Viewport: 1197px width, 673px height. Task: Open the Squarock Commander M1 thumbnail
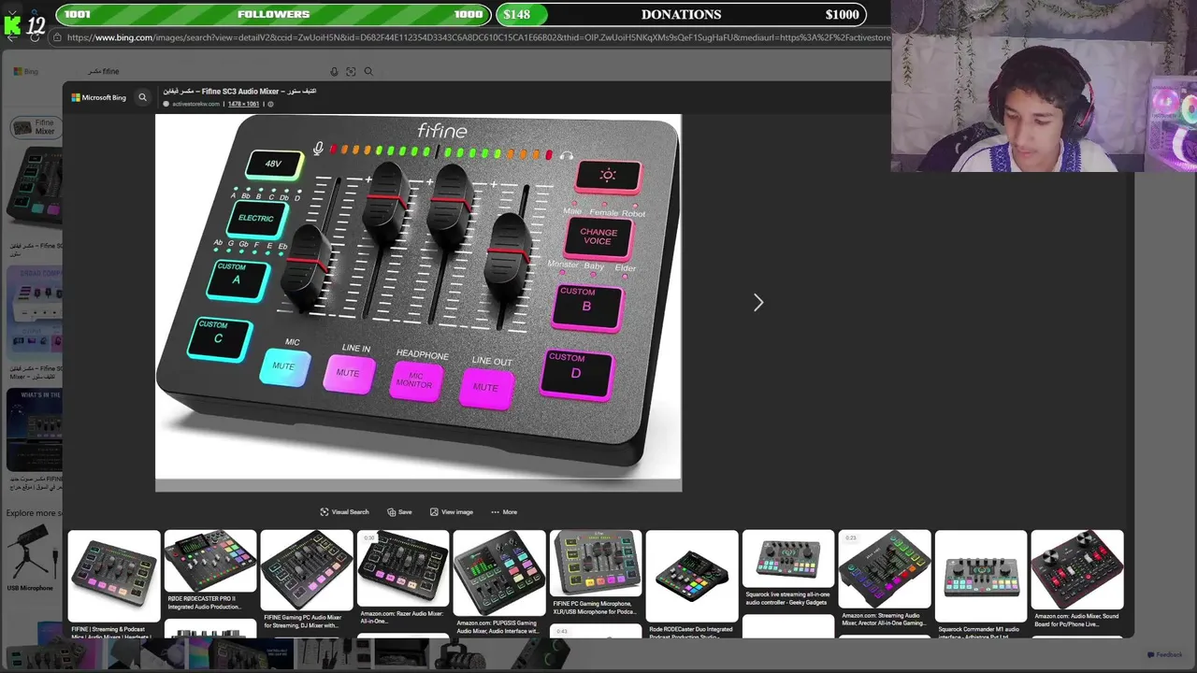981,576
